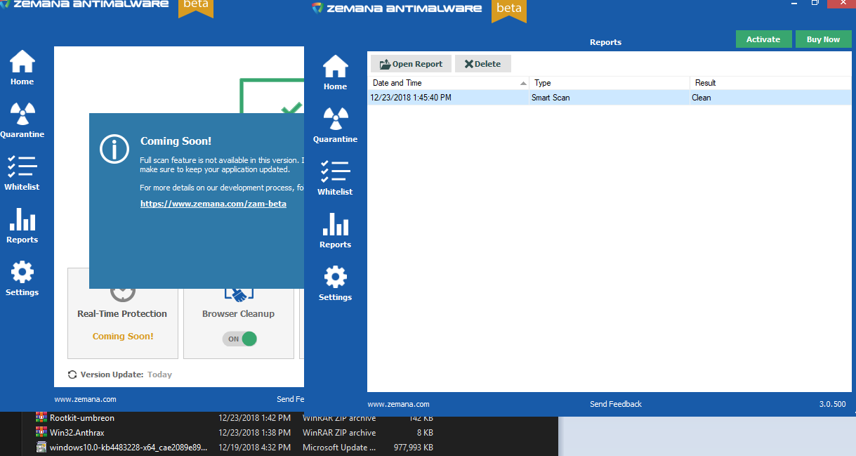Viewport: 856px width, 456px height.
Task: Sort reports by Type column header
Action: point(610,83)
